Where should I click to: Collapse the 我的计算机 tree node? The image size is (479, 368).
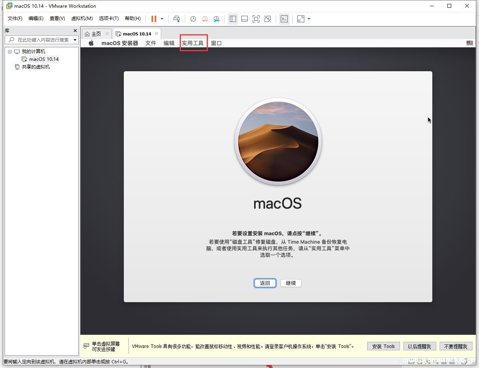point(10,52)
